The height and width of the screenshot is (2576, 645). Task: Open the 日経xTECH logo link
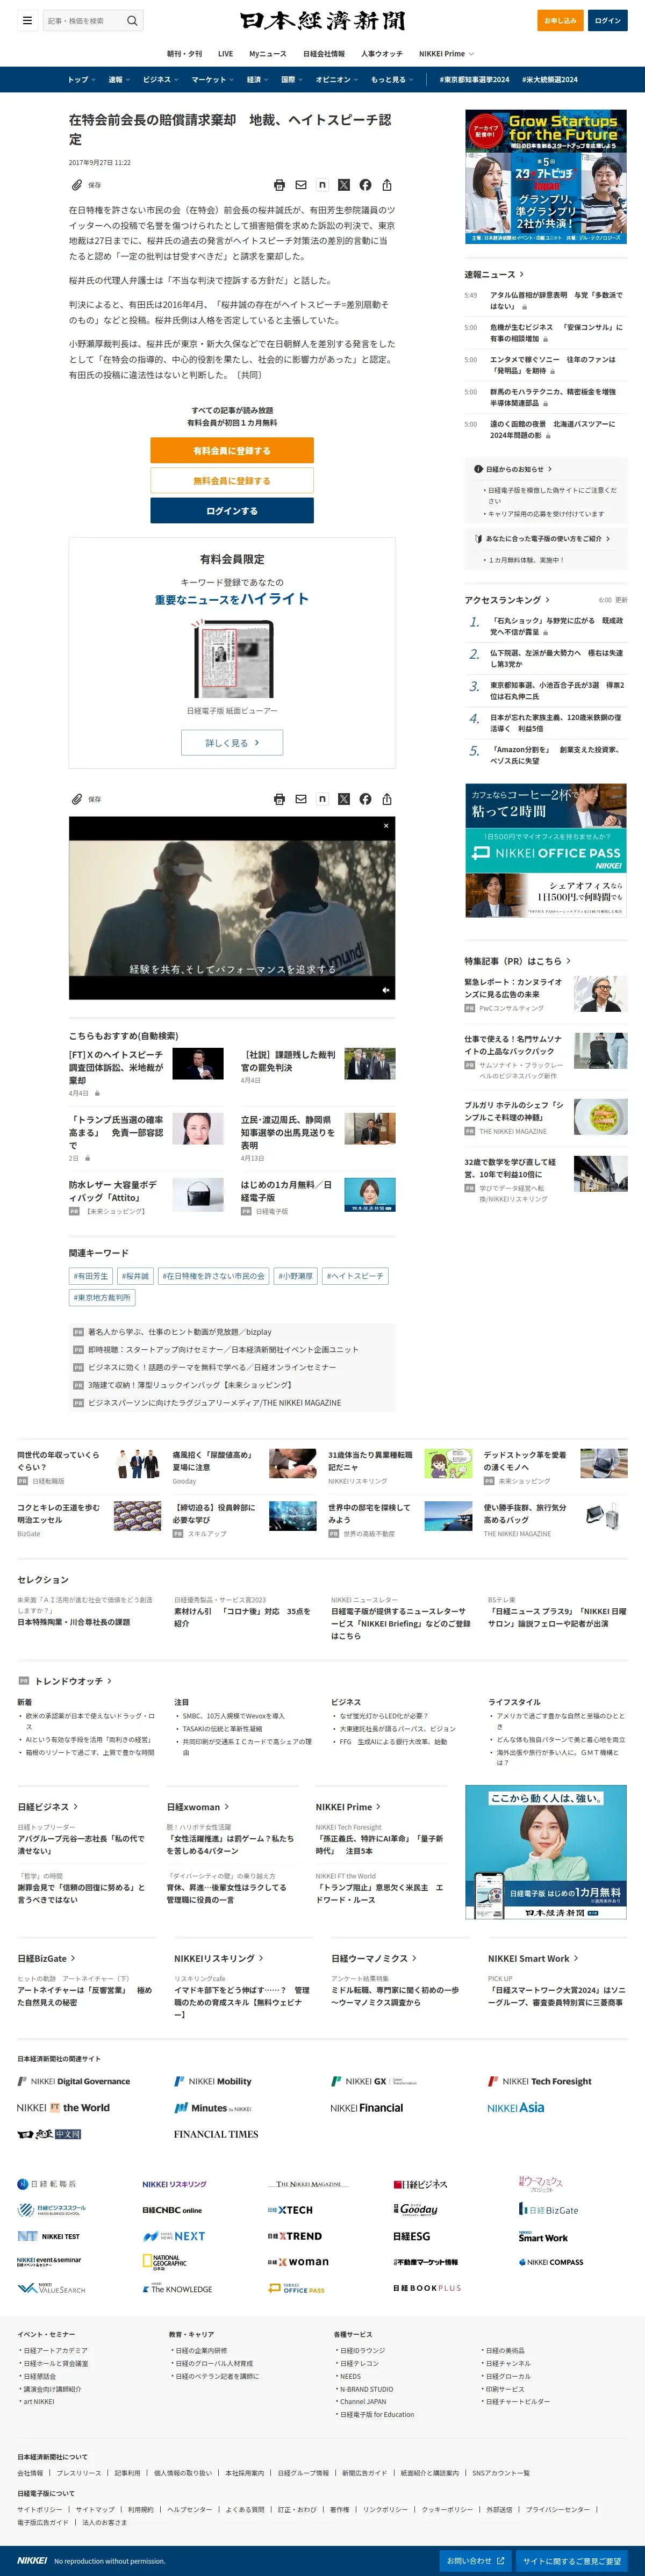(290, 2210)
